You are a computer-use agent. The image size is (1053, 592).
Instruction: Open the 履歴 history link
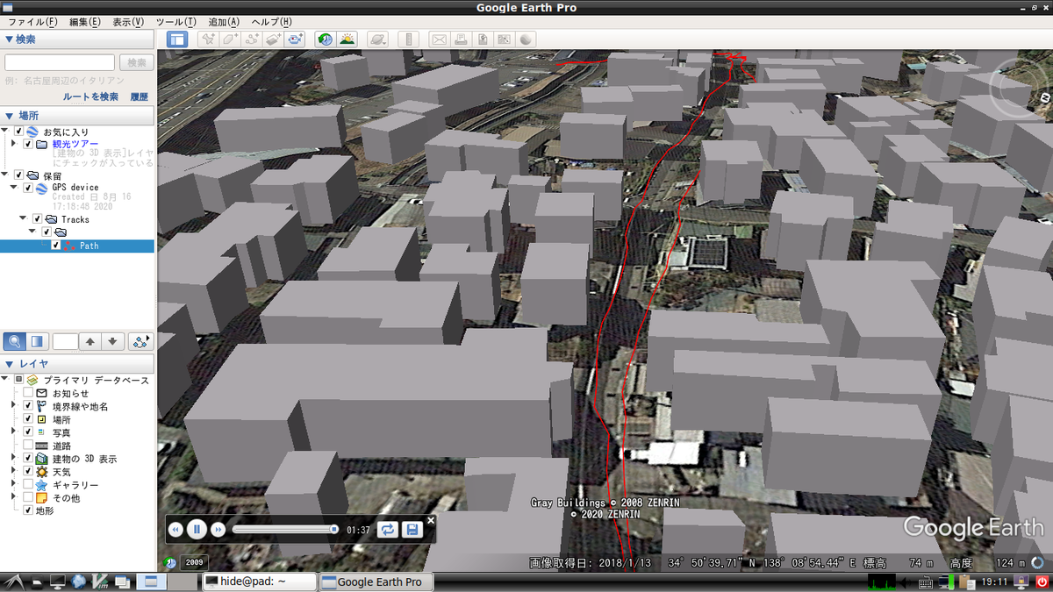(140, 96)
